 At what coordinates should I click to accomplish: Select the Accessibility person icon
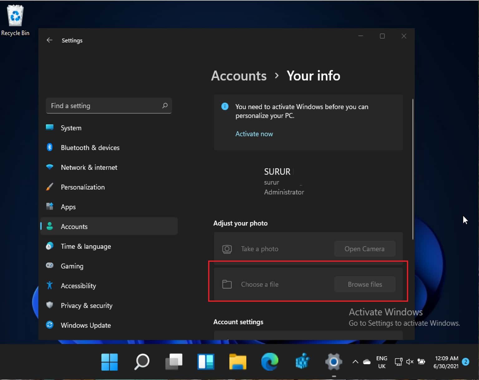point(50,285)
